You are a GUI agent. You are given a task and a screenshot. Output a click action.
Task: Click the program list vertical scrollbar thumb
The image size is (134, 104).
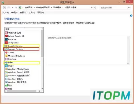tap(42, 43)
